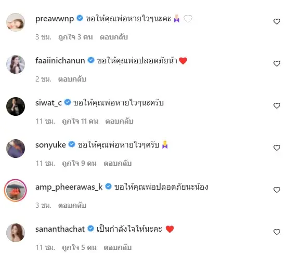View the 11 likes on siwat_c's comment

pyautogui.click(x=80, y=121)
